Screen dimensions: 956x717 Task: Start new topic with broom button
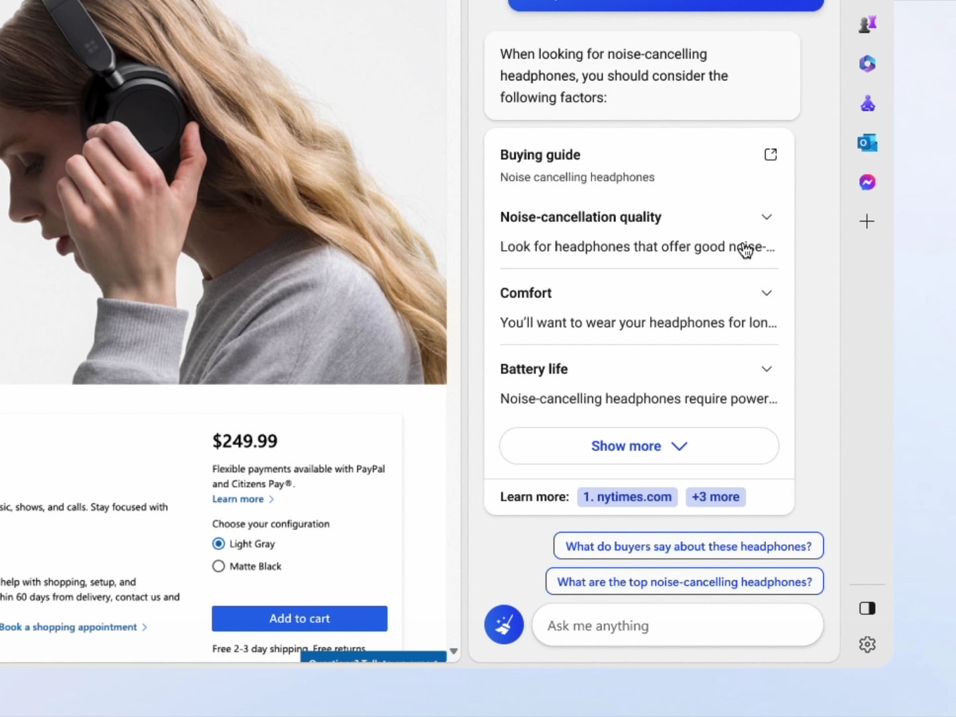click(504, 625)
